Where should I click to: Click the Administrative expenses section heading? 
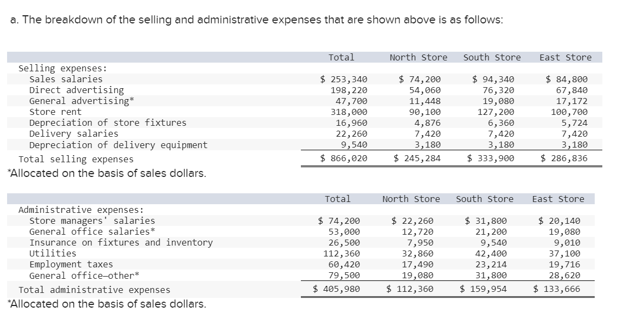tap(81, 210)
